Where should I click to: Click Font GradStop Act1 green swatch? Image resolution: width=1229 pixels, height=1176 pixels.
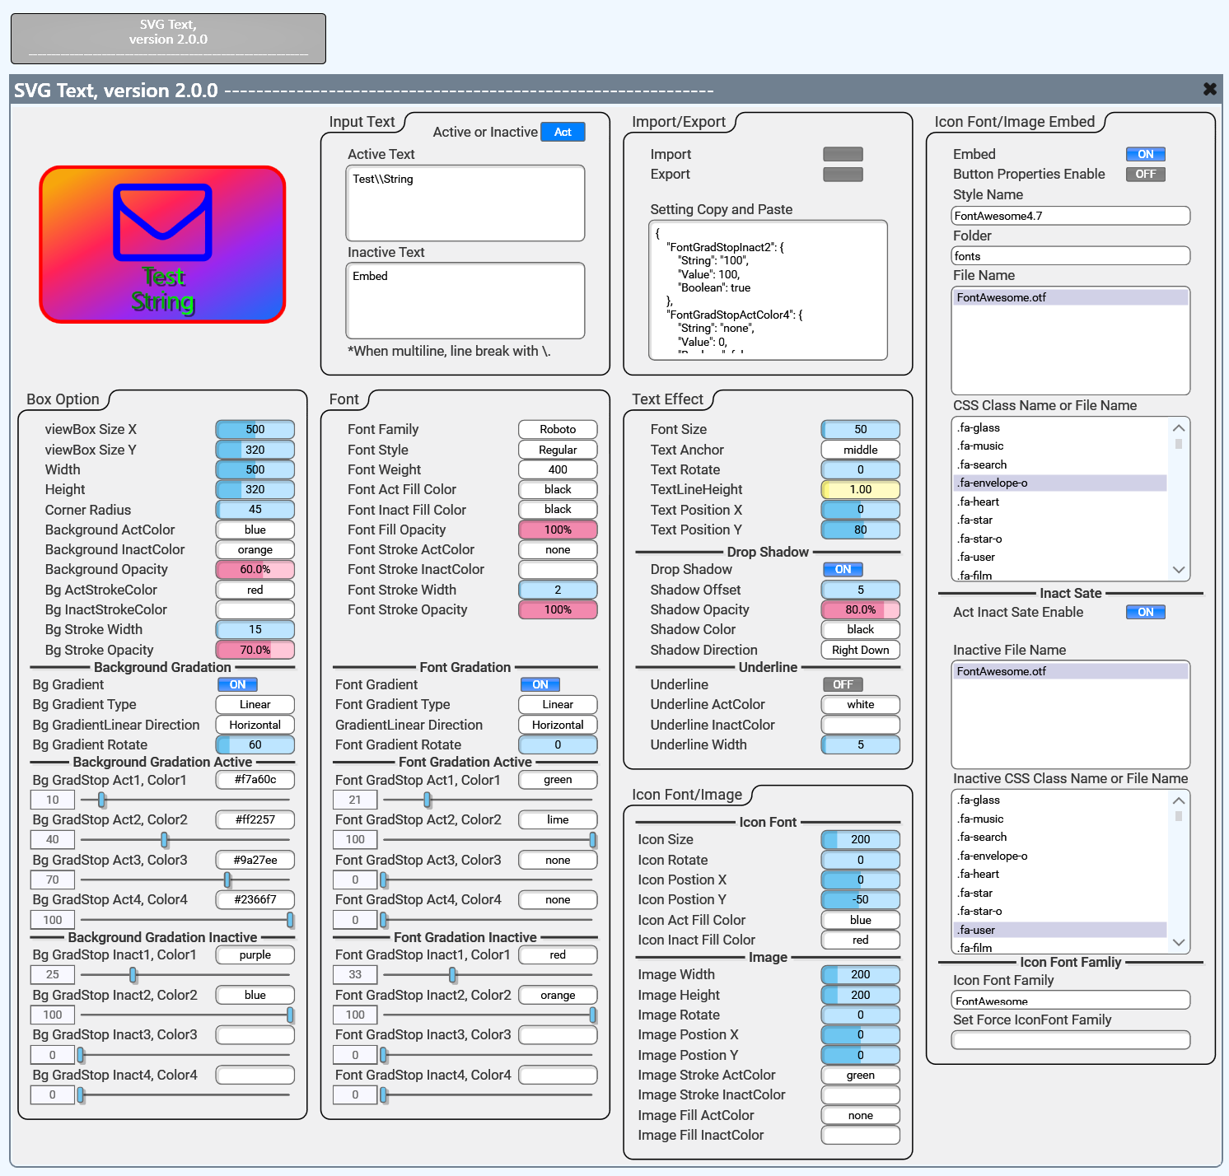point(558,779)
